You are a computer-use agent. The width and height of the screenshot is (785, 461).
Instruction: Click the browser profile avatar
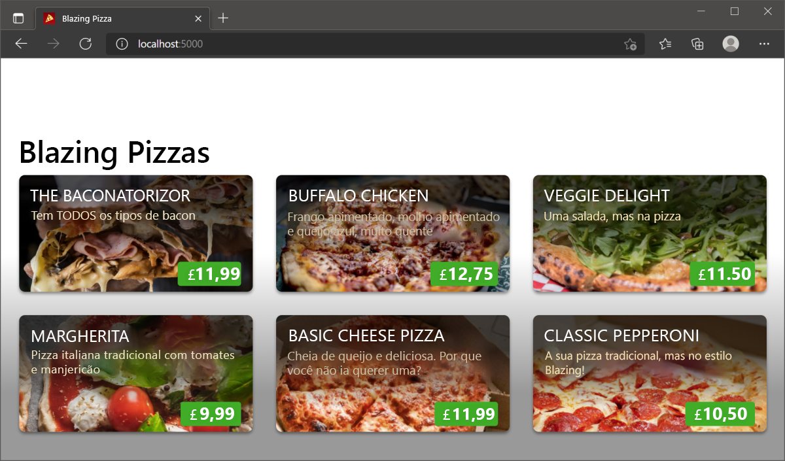[x=730, y=44]
